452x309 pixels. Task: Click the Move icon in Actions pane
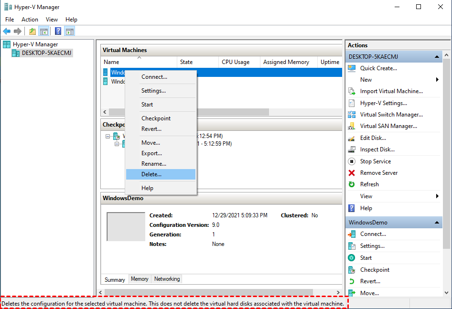[352, 293]
